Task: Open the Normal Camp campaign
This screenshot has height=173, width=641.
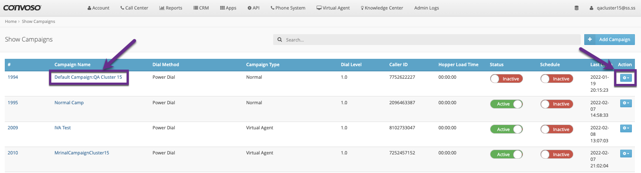Action: [x=69, y=103]
